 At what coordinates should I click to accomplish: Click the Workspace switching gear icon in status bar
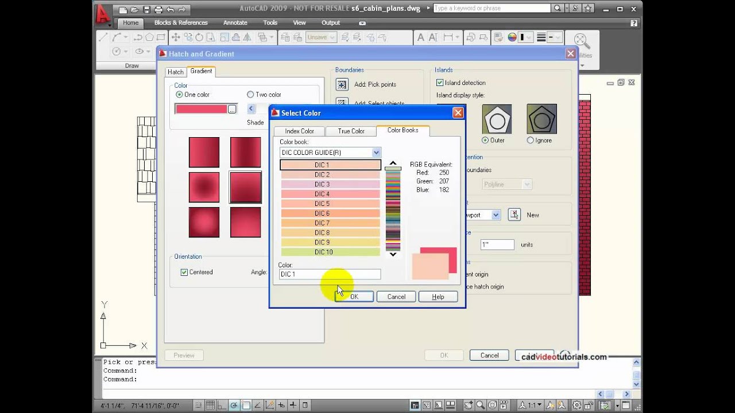(x=577, y=406)
